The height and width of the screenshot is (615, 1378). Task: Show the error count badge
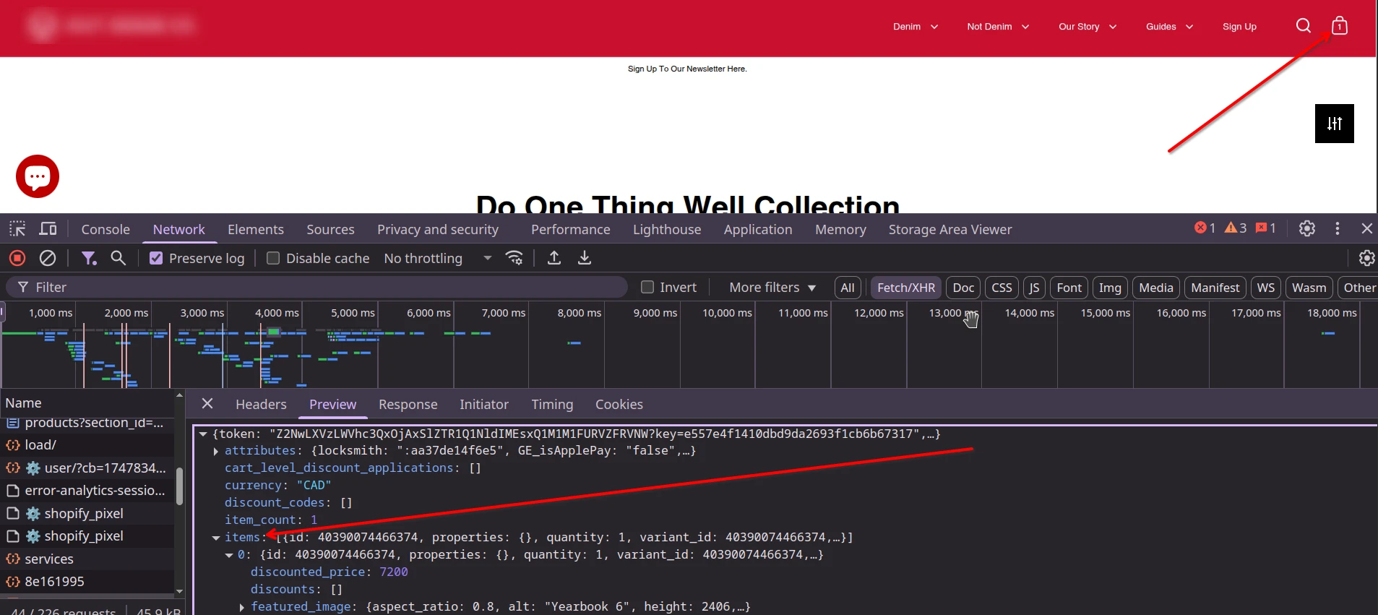(1205, 228)
